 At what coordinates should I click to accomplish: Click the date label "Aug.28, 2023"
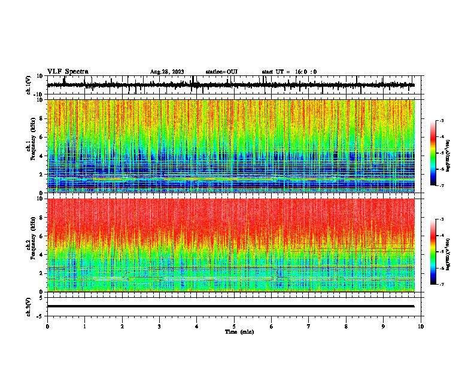(167, 72)
